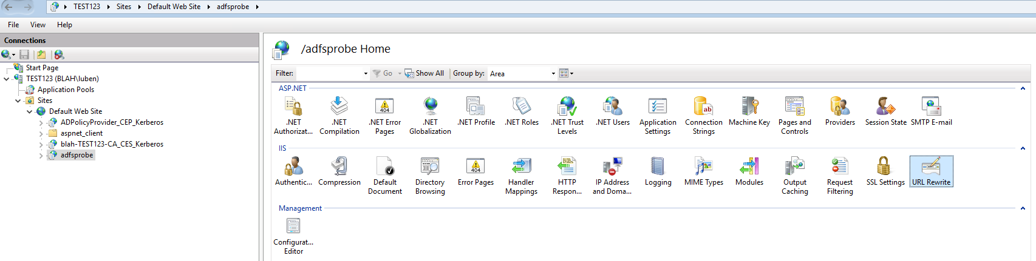Select blah-TEST123-CA_CES_Kerberos application
Viewport: 1036px width, 261px height.
tap(112, 144)
